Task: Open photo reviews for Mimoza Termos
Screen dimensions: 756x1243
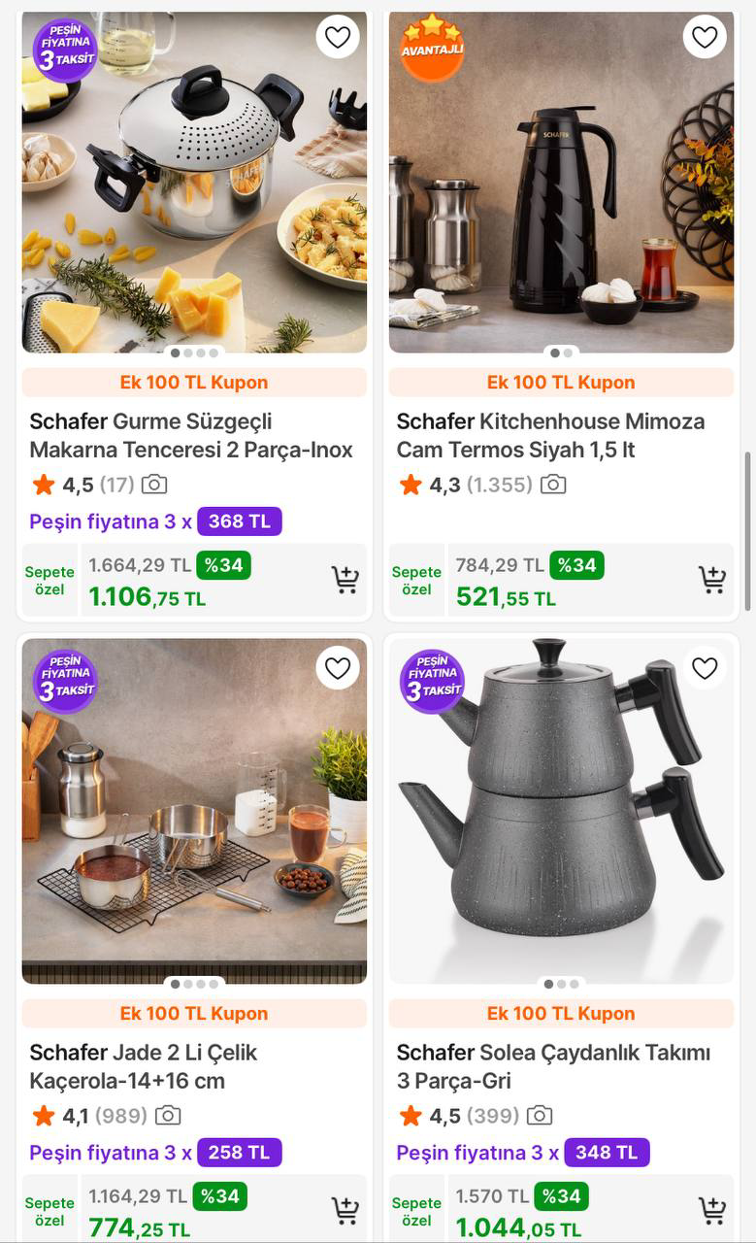Action: coord(553,485)
